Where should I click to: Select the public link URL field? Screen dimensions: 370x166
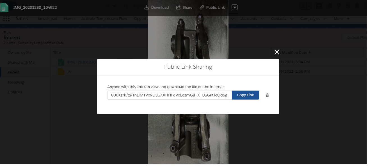click(x=170, y=95)
